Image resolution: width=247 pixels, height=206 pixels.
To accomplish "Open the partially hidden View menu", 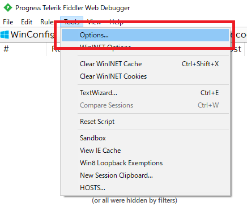I will [94, 22].
